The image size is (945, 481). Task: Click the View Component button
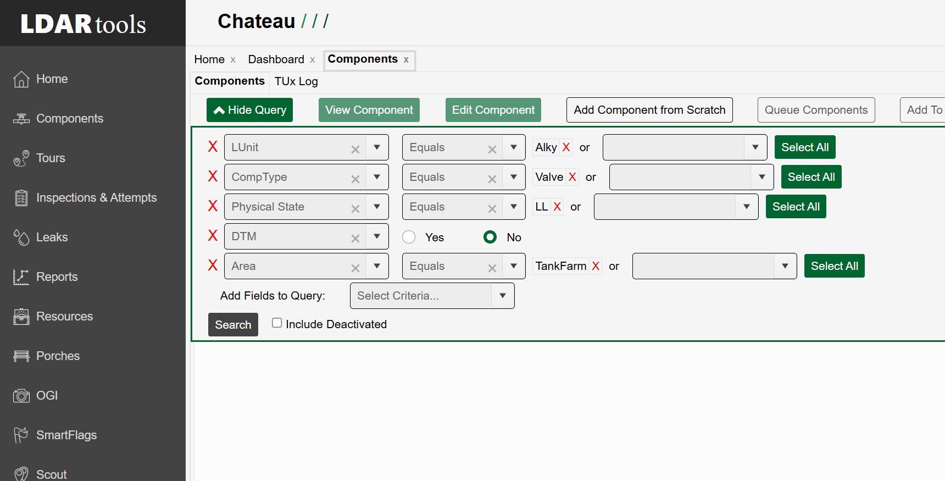369,110
